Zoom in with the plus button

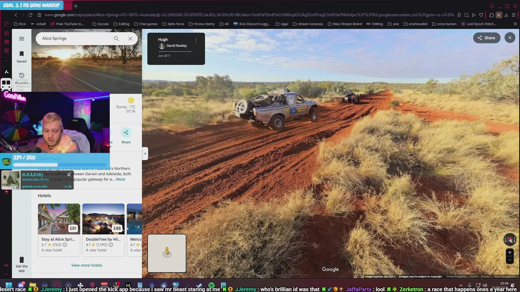click(x=510, y=253)
